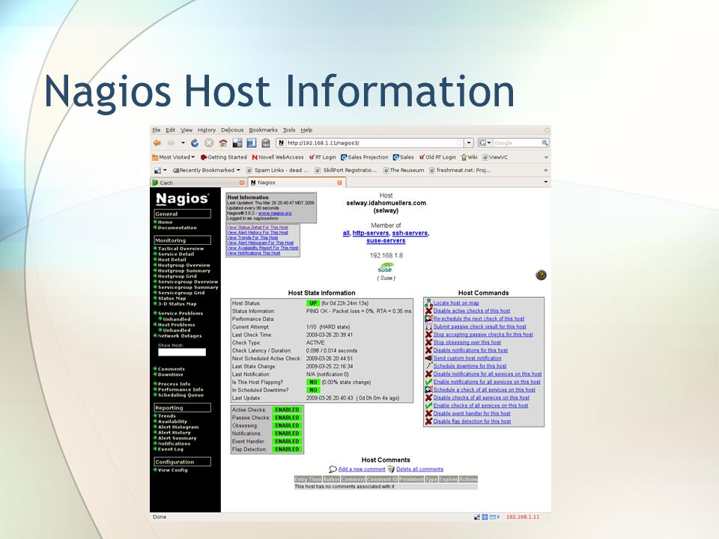Viewport: 719px width, 539px height.
Task: Open Alert Histogram in sidebar
Action: pos(178,427)
